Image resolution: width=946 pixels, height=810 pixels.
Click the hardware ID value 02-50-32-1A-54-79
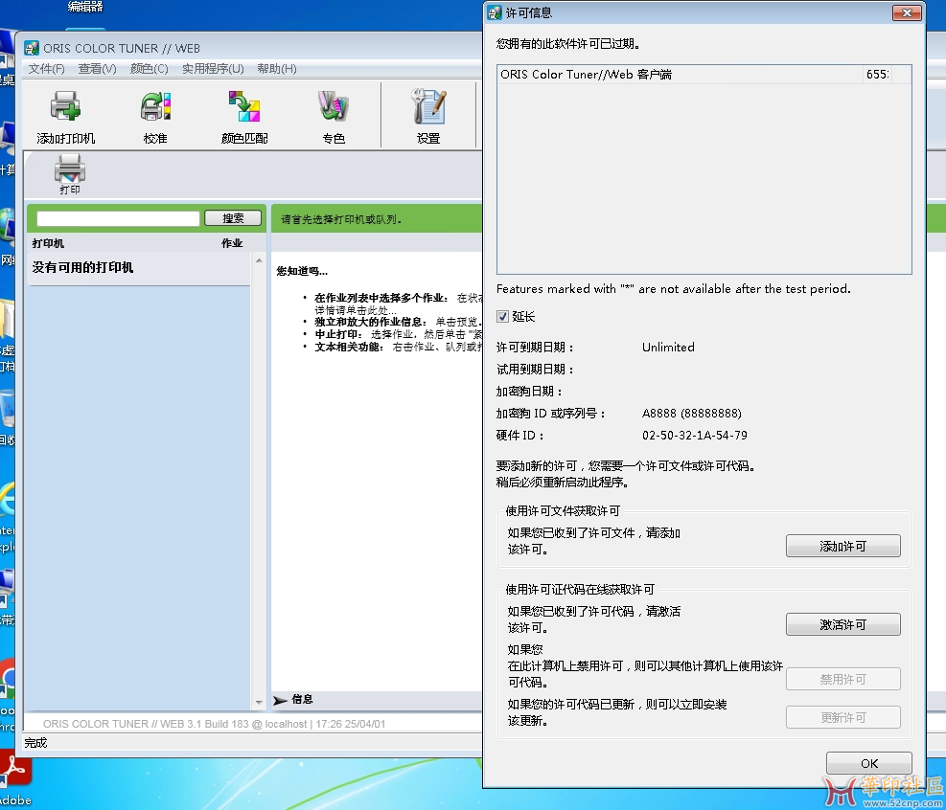coord(695,435)
